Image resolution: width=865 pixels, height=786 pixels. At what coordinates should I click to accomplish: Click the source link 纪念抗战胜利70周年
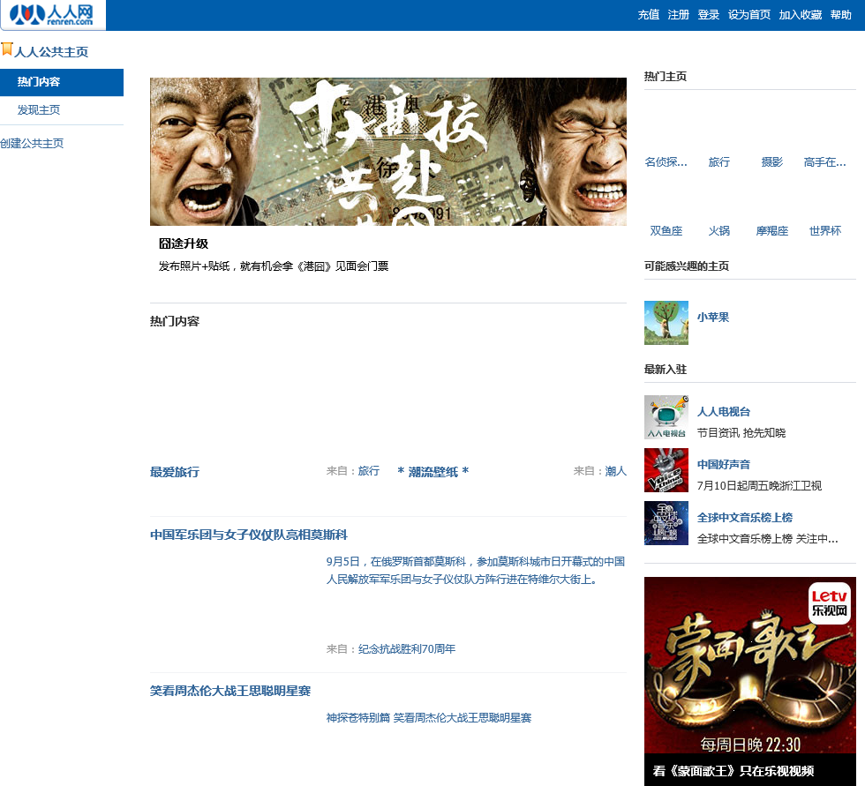tap(407, 648)
